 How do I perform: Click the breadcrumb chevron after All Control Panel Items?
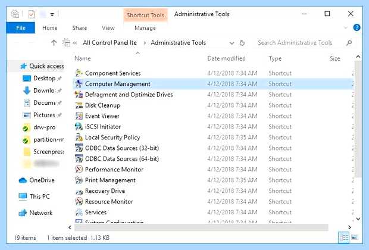[x=145, y=43]
